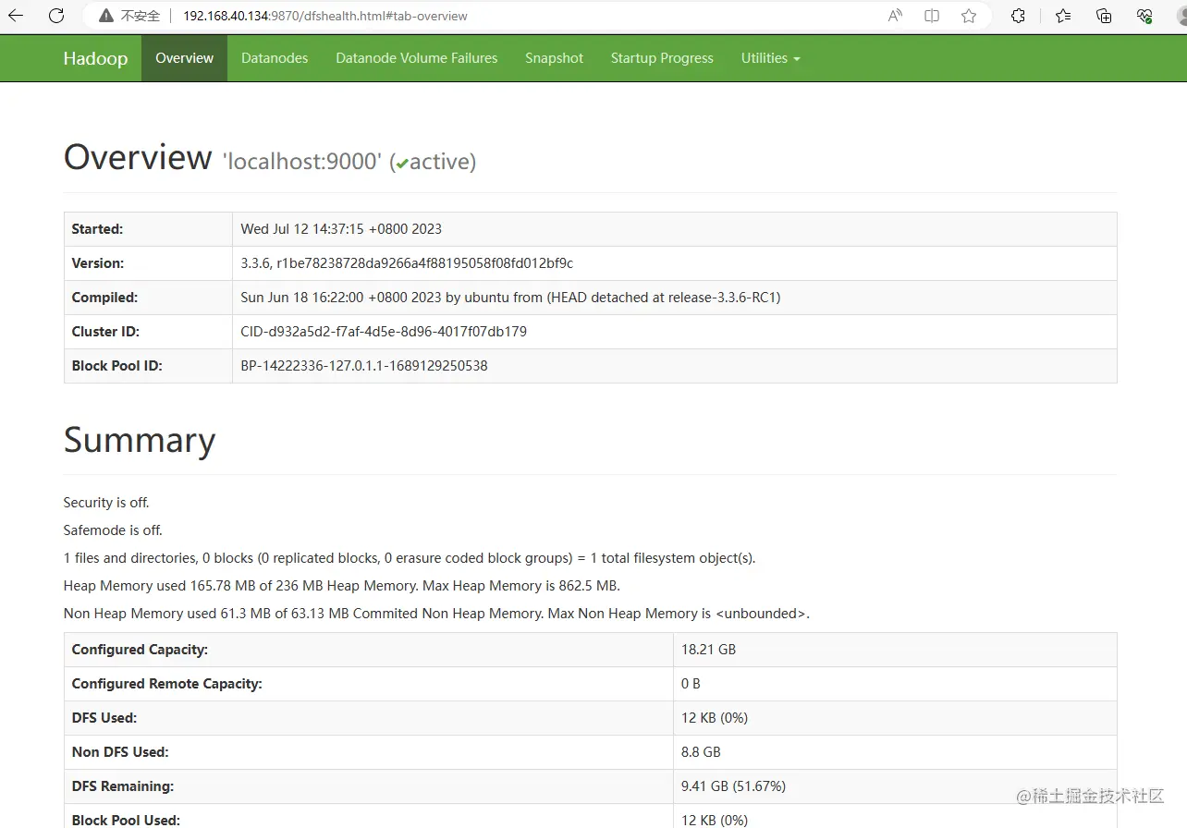The width and height of the screenshot is (1187, 828).
Task: Click the 'Block Pool Used:' label
Action: (x=126, y=820)
